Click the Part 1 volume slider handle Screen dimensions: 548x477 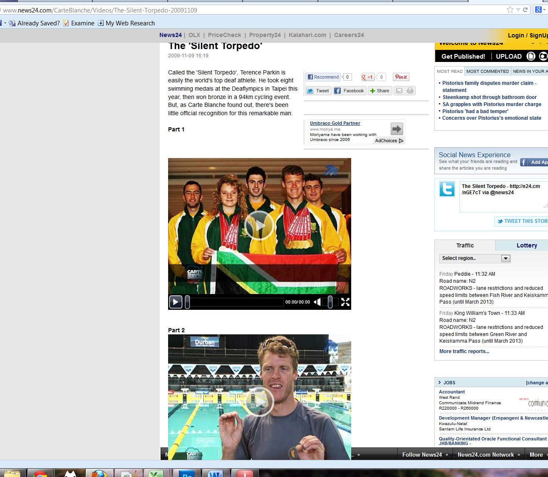[330, 302]
